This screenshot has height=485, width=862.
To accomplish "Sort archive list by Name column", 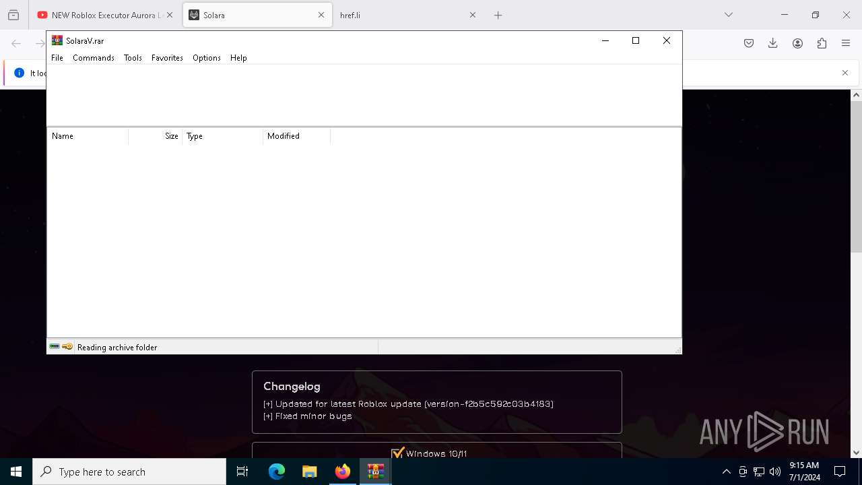I will [88, 136].
